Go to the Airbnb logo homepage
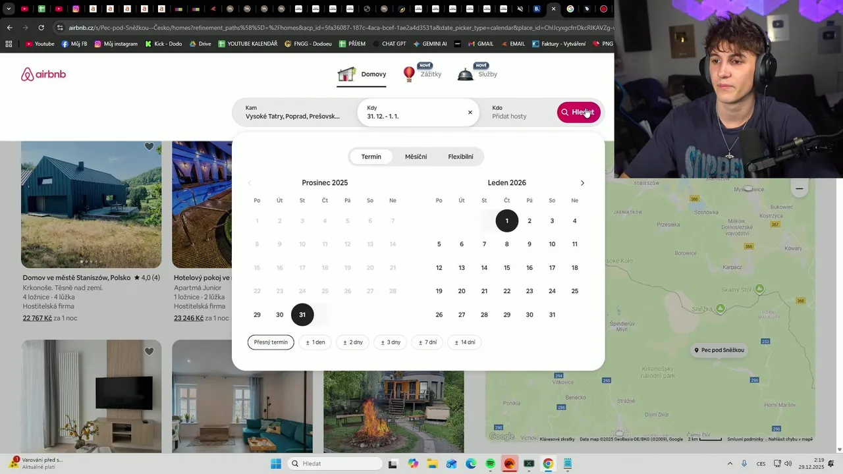The width and height of the screenshot is (843, 474). [43, 74]
